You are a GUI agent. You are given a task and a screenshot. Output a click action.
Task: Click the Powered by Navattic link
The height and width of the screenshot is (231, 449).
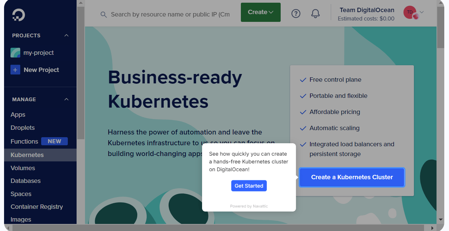click(x=249, y=206)
